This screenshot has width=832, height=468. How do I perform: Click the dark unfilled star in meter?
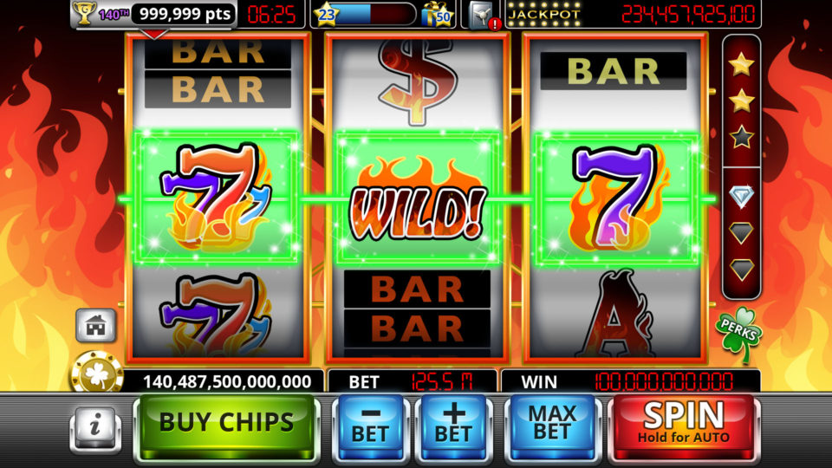pyautogui.click(x=741, y=136)
